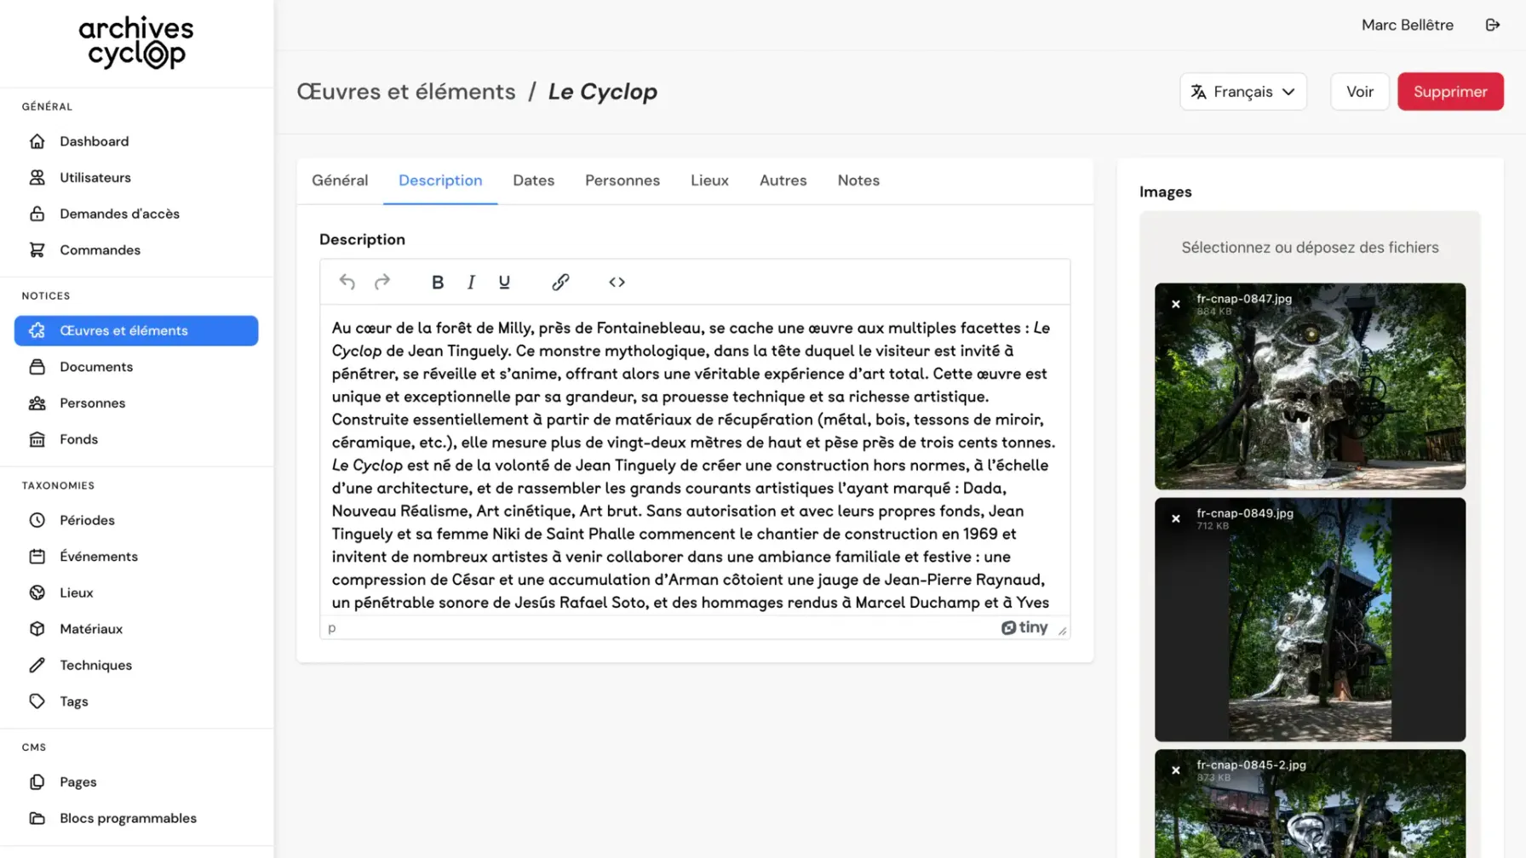1526x858 pixels.
Task: Open the Personnes tab
Action: 622,180
